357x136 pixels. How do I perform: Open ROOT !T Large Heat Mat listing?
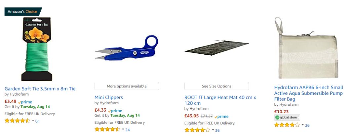pos(220,100)
